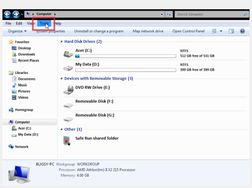Click the blue Help question icon
The image size is (252, 188).
(242, 31)
